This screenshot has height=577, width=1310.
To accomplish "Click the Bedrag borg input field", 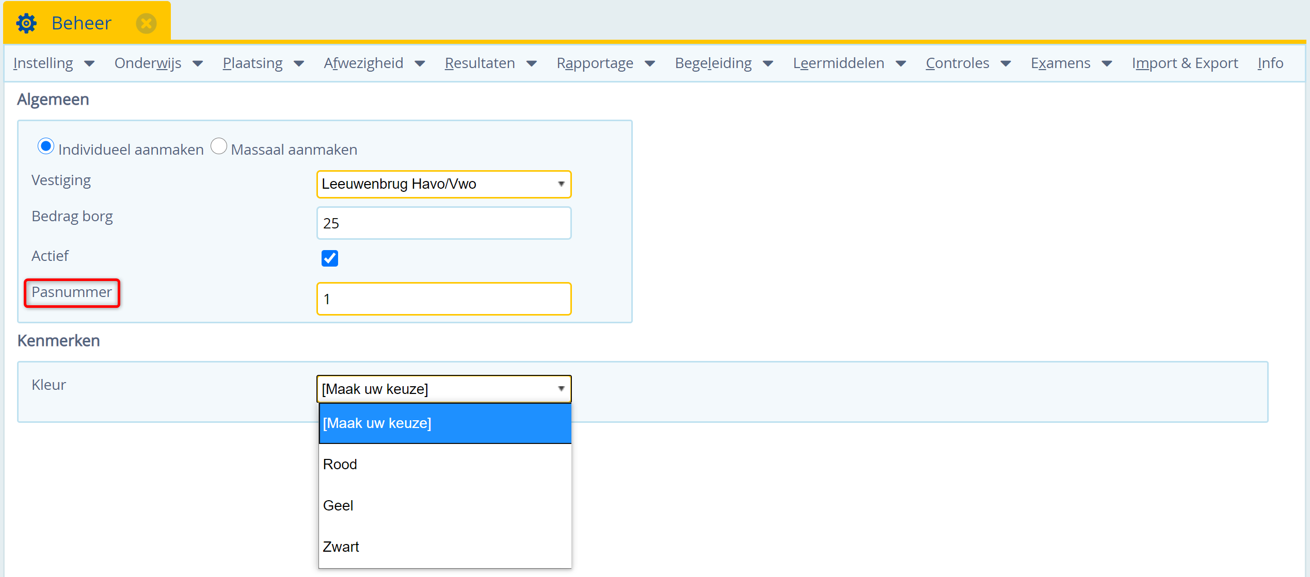I will 444,223.
